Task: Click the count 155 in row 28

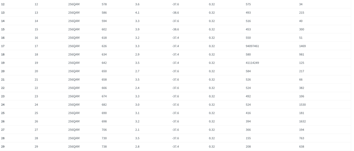Action: pyautogui.click(x=248, y=138)
